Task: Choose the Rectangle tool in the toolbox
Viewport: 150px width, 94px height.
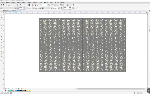Action: point(1,28)
